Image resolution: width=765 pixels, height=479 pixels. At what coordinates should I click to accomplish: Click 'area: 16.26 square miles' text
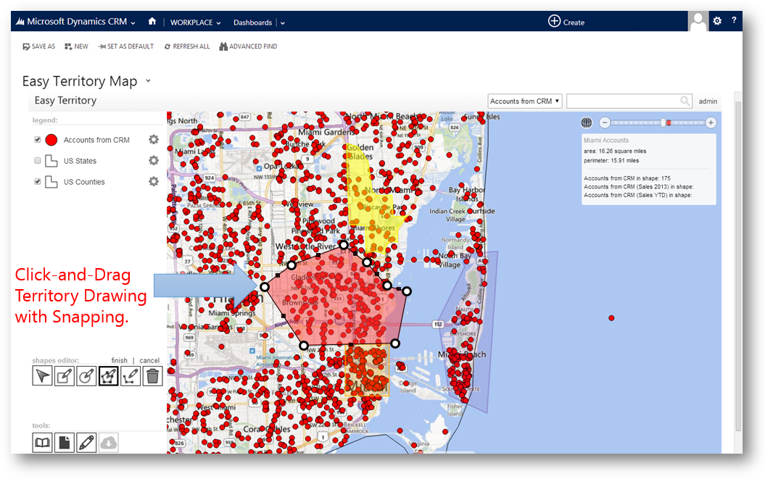(x=615, y=151)
